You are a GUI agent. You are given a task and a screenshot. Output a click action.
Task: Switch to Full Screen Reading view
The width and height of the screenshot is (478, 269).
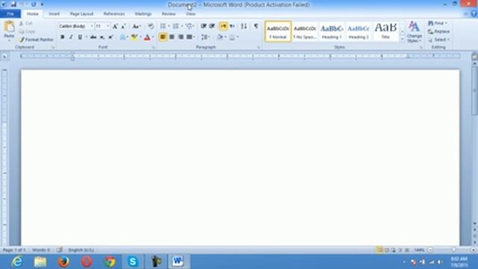point(386,250)
